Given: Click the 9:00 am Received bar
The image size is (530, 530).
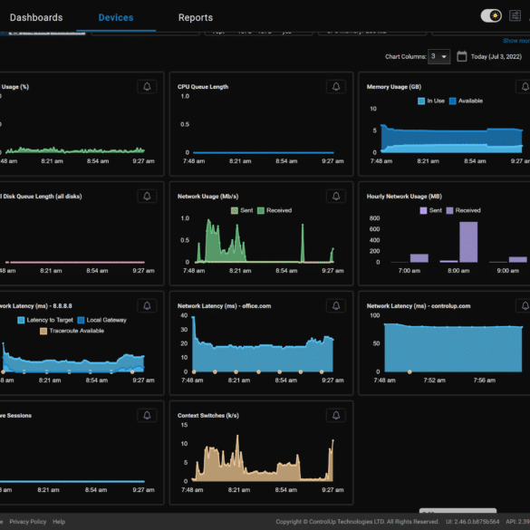Looking at the screenshot, I should click(518, 260).
